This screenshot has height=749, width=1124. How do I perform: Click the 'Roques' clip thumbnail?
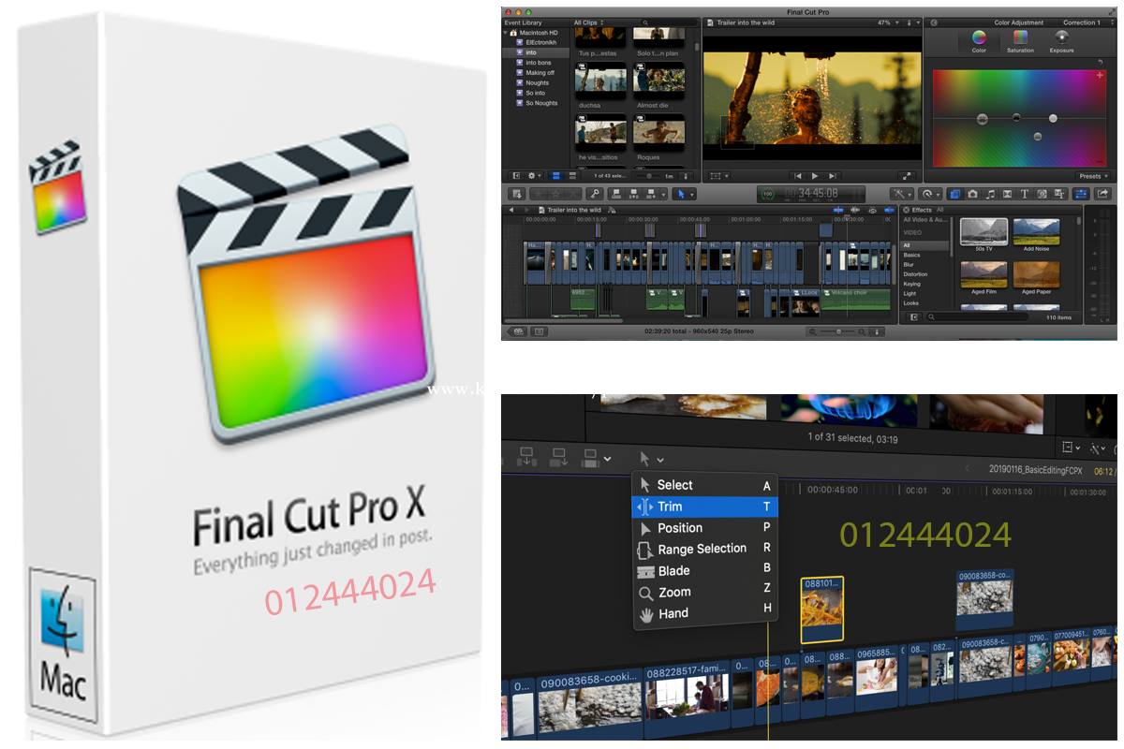(659, 132)
